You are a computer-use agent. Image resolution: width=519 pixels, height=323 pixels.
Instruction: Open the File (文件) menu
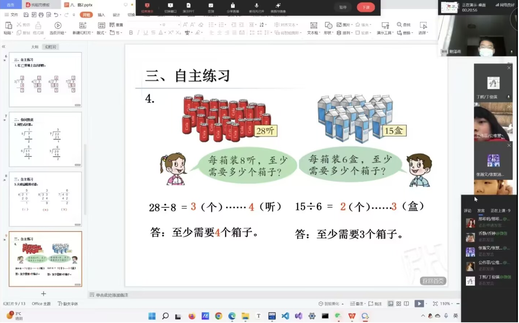[11, 15]
